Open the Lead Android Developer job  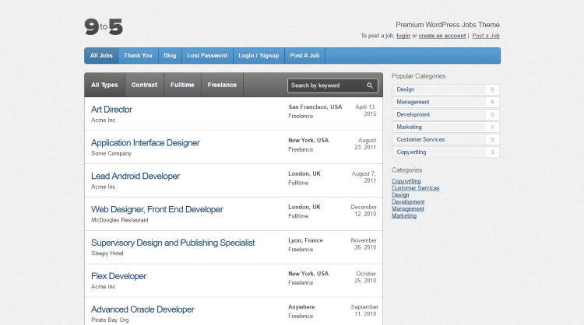point(135,176)
